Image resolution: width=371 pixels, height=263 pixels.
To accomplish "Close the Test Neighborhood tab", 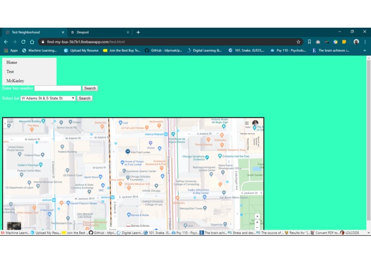I will pyautogui.click(x=63, y=32).
